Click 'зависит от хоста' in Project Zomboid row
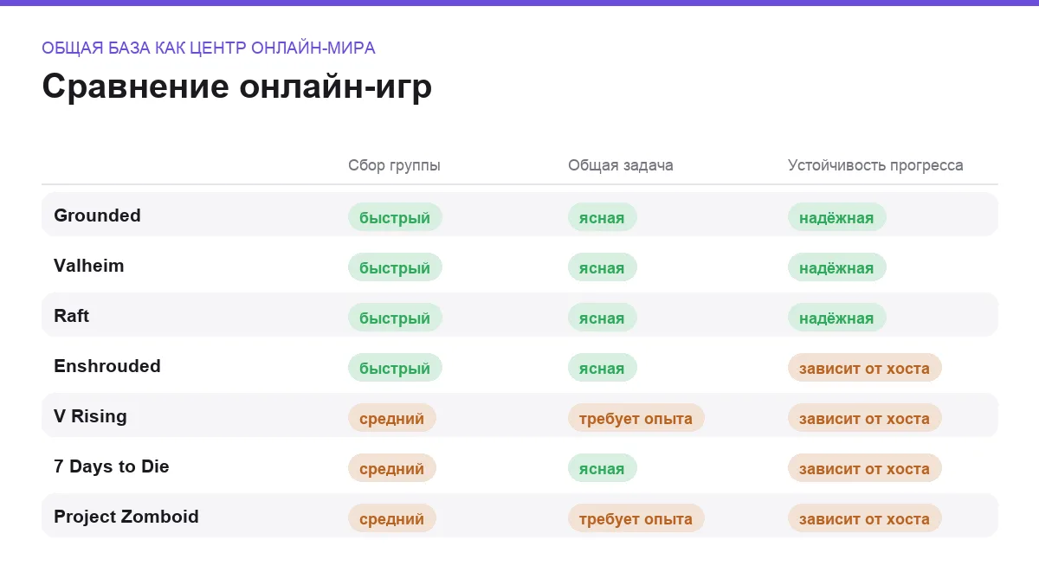 864,518
